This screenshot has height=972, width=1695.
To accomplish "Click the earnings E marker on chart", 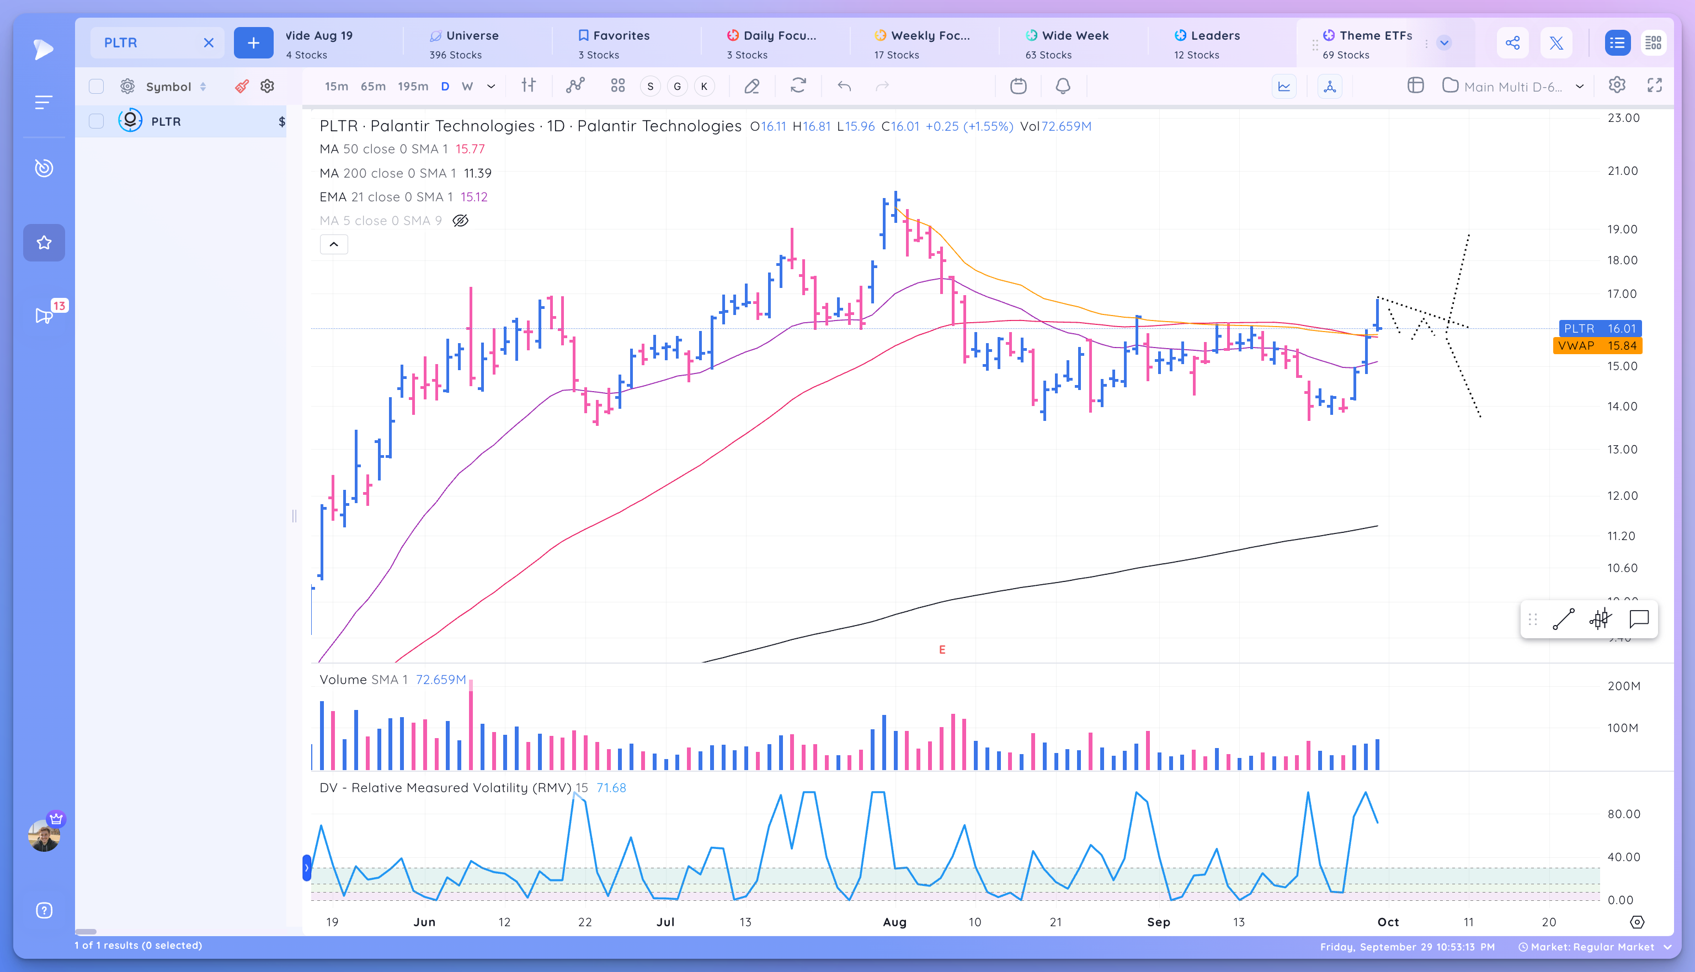I will (942, 649).
